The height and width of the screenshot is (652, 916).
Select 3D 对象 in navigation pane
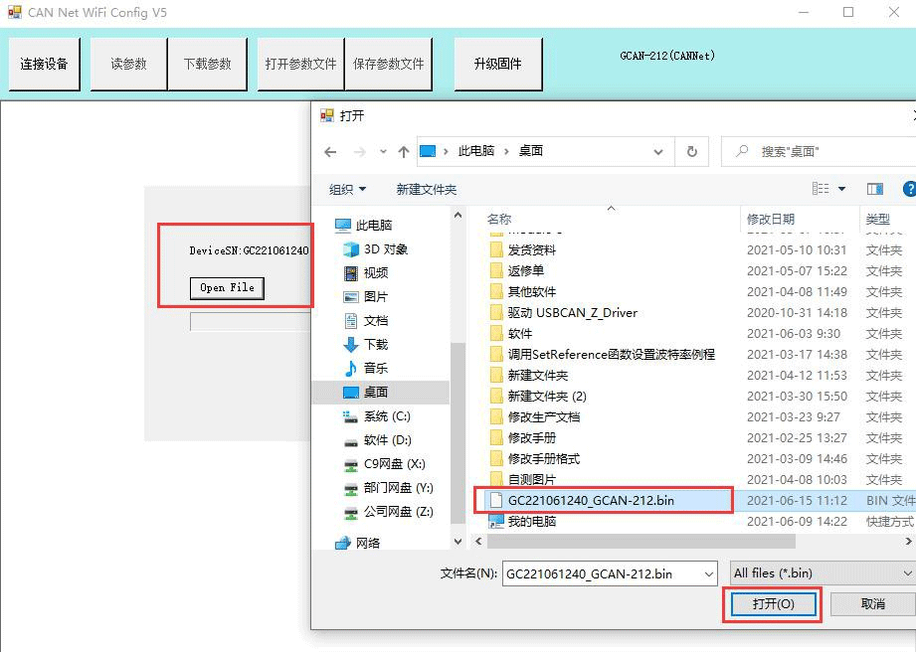pos(385,249)
